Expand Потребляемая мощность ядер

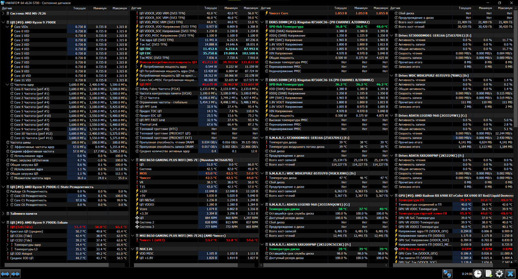click(137, 67)
